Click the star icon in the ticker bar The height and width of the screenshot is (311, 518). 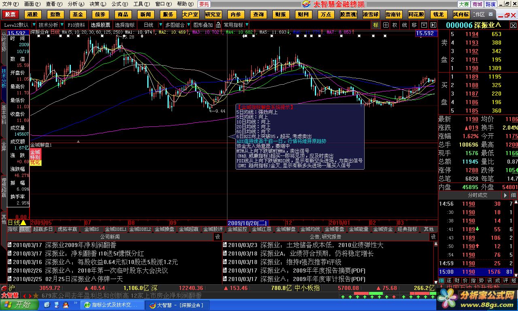[36, 296]
